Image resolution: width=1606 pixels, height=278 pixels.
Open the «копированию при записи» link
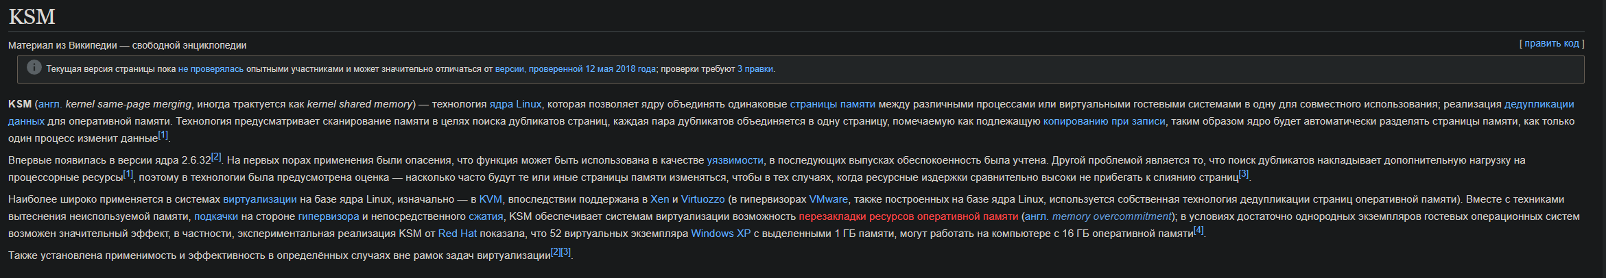1104,121
